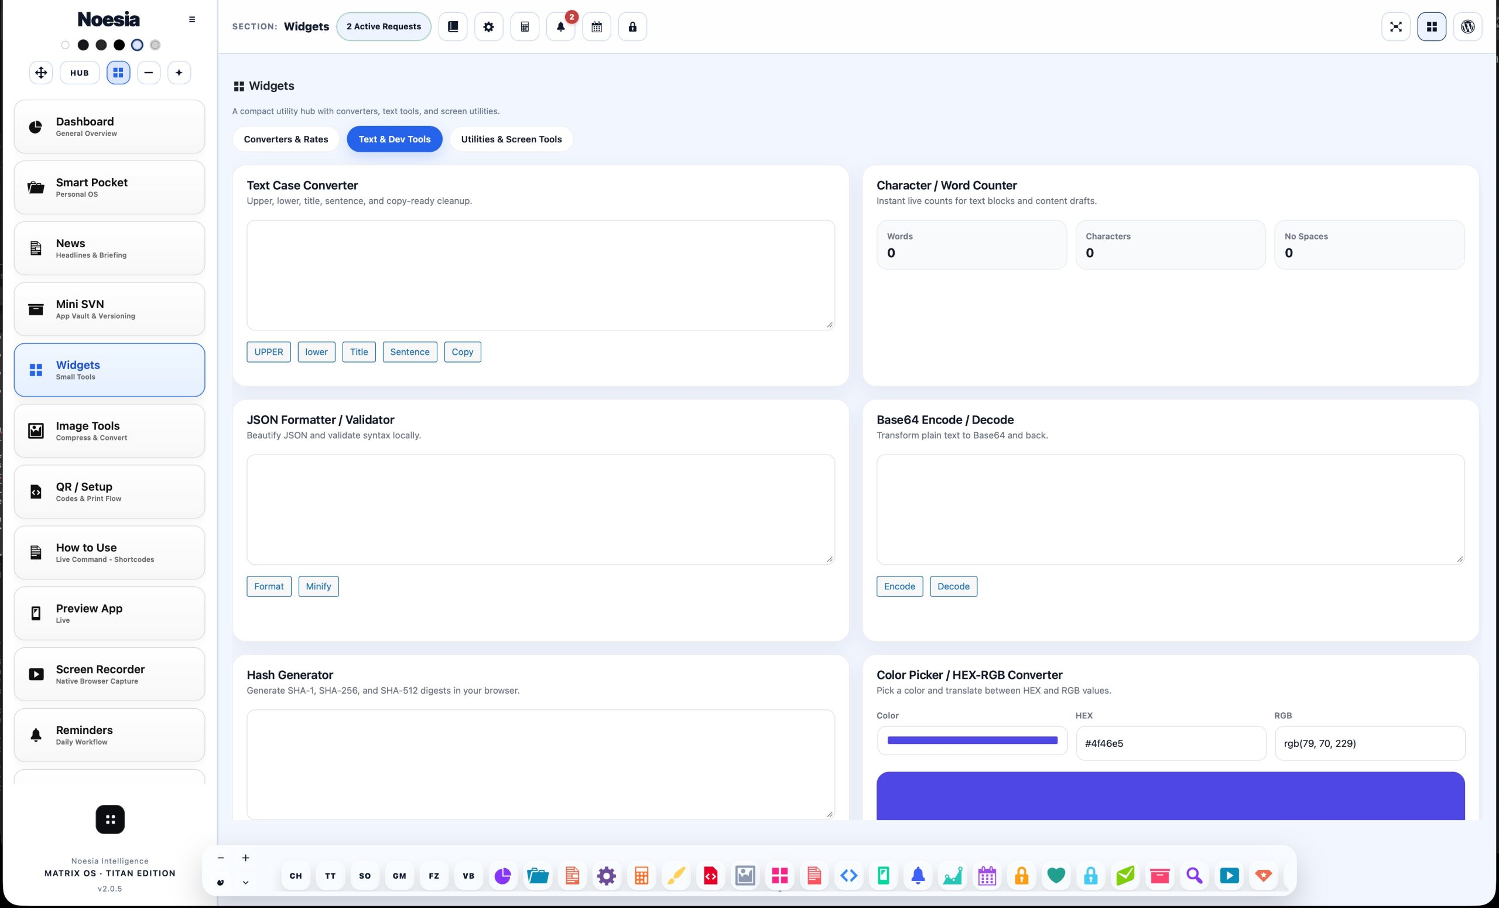The image size is (1499, 908).
Task: Click the lock icon in header
Action: coord(632,27)
